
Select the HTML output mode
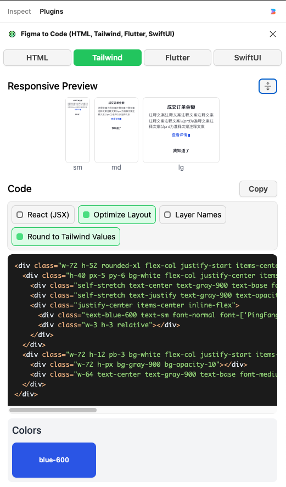37,58
